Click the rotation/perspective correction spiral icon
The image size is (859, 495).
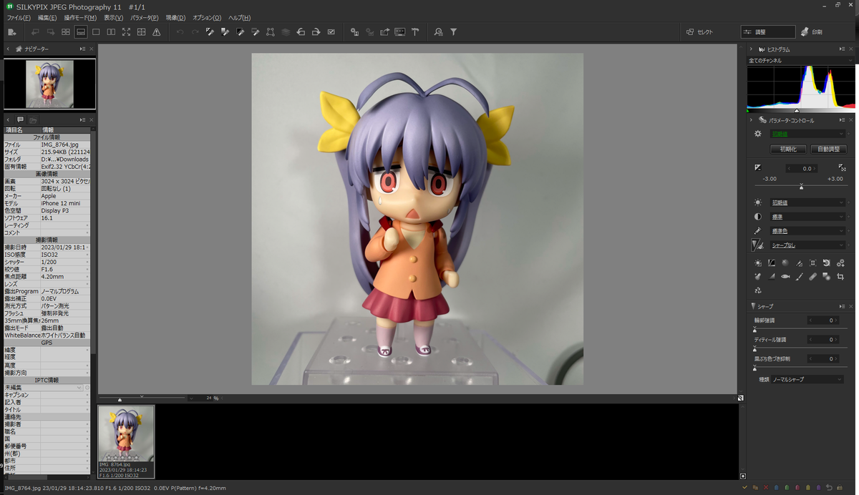(x=826, y=263)
